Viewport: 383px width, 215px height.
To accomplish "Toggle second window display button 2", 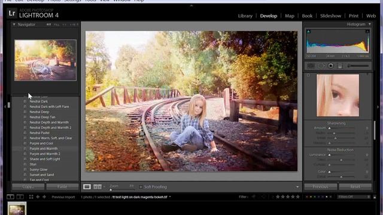I will [20, 196].
